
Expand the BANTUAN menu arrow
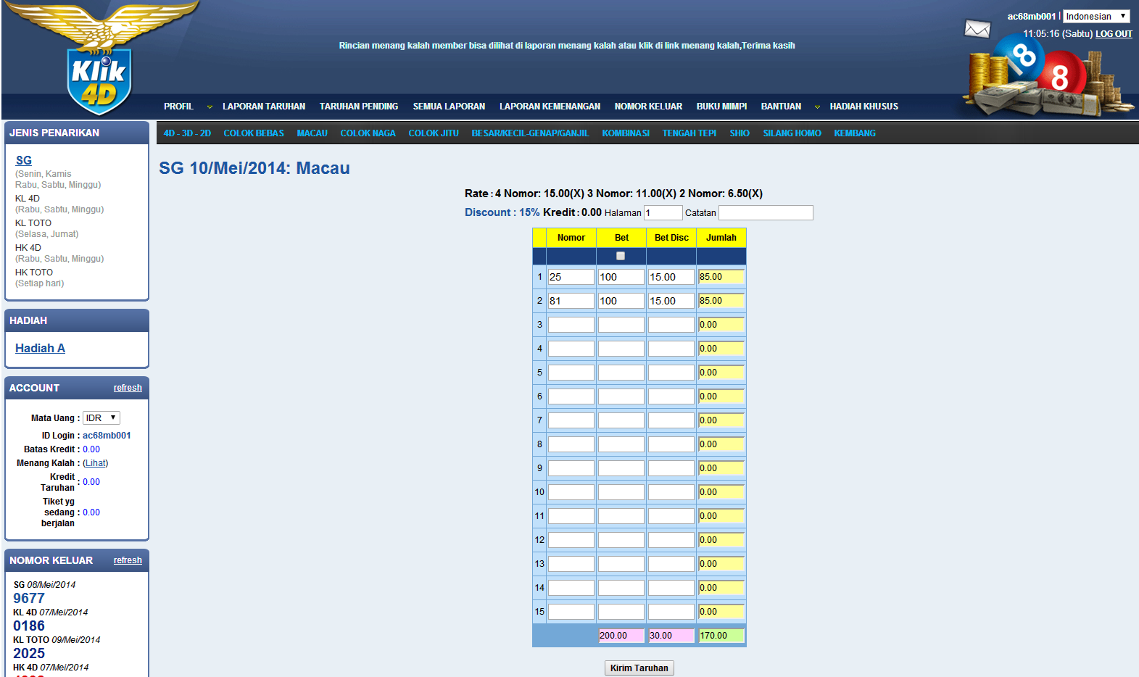[x=817, y=107]
